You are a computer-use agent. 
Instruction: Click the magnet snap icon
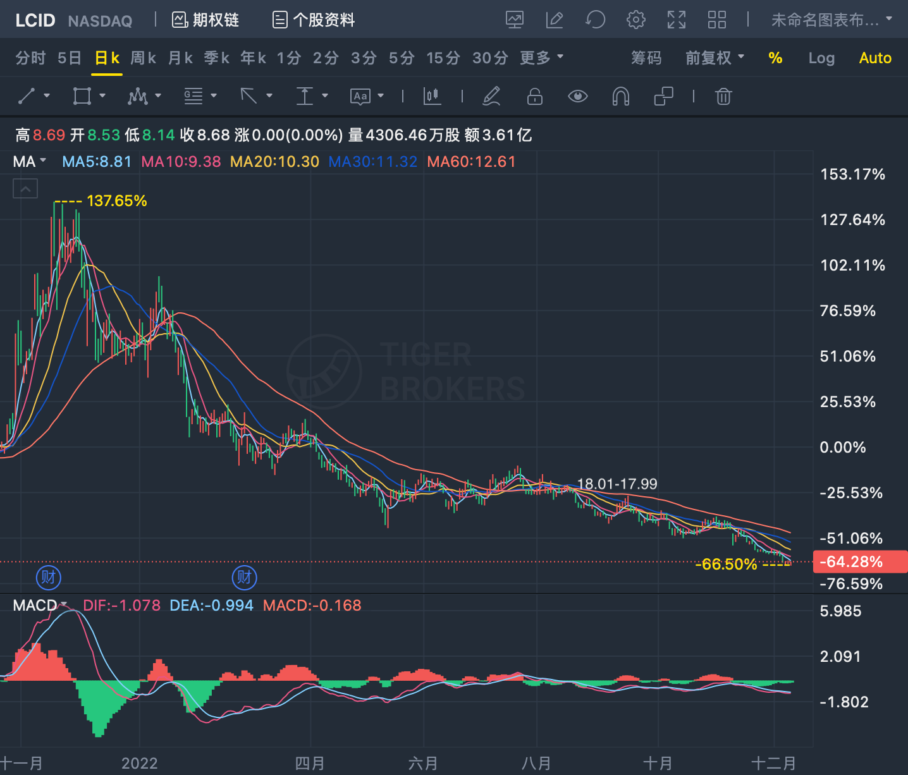coord(621,96)
